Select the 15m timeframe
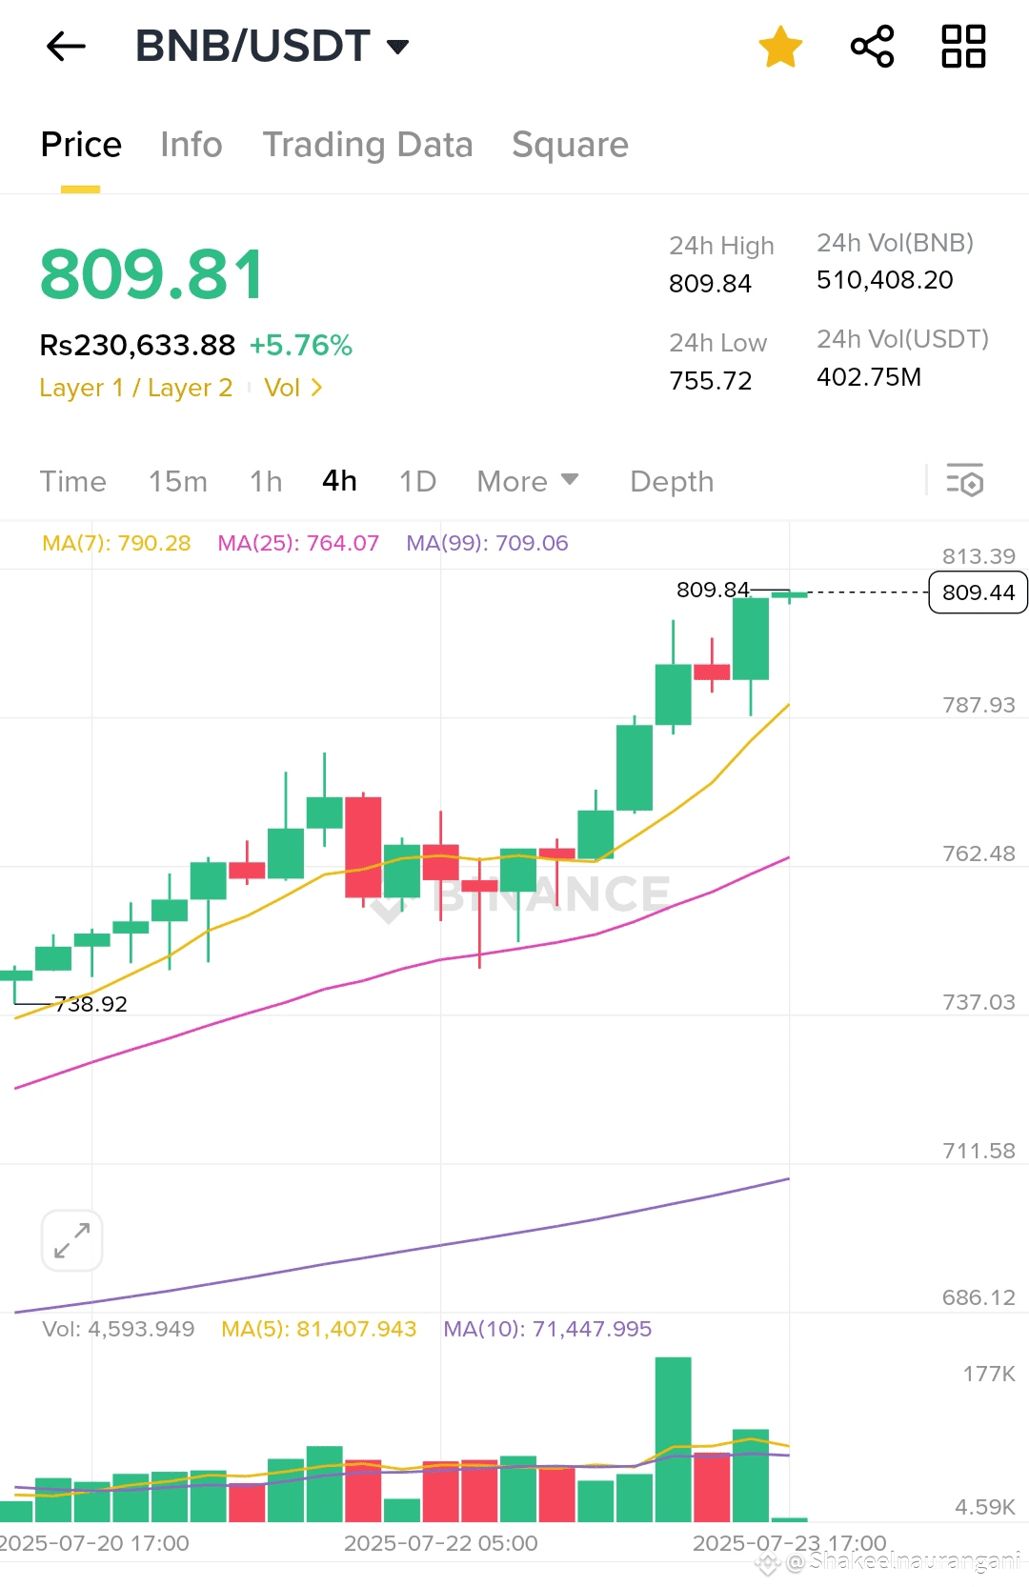 click(x=178, y=481)
